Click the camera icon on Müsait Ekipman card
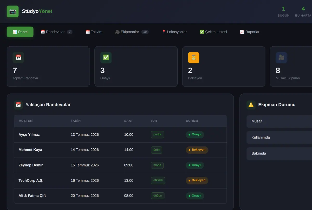312x210 pixels. (281, 57)
